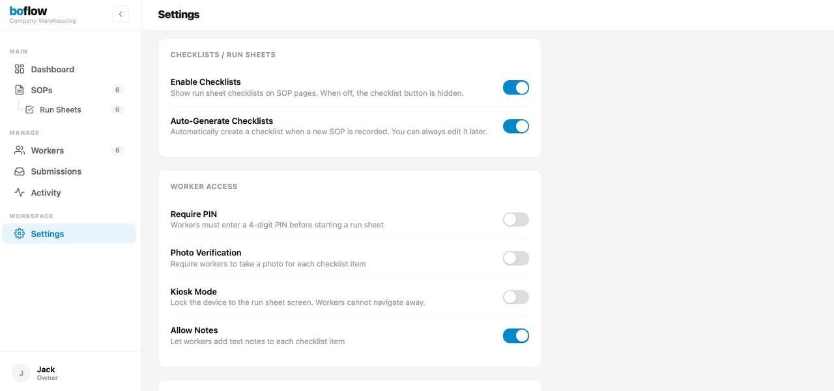This screenshot has width=834, height=391.
Task: Click the Submissions inbox icon
Action: point(19,171)
